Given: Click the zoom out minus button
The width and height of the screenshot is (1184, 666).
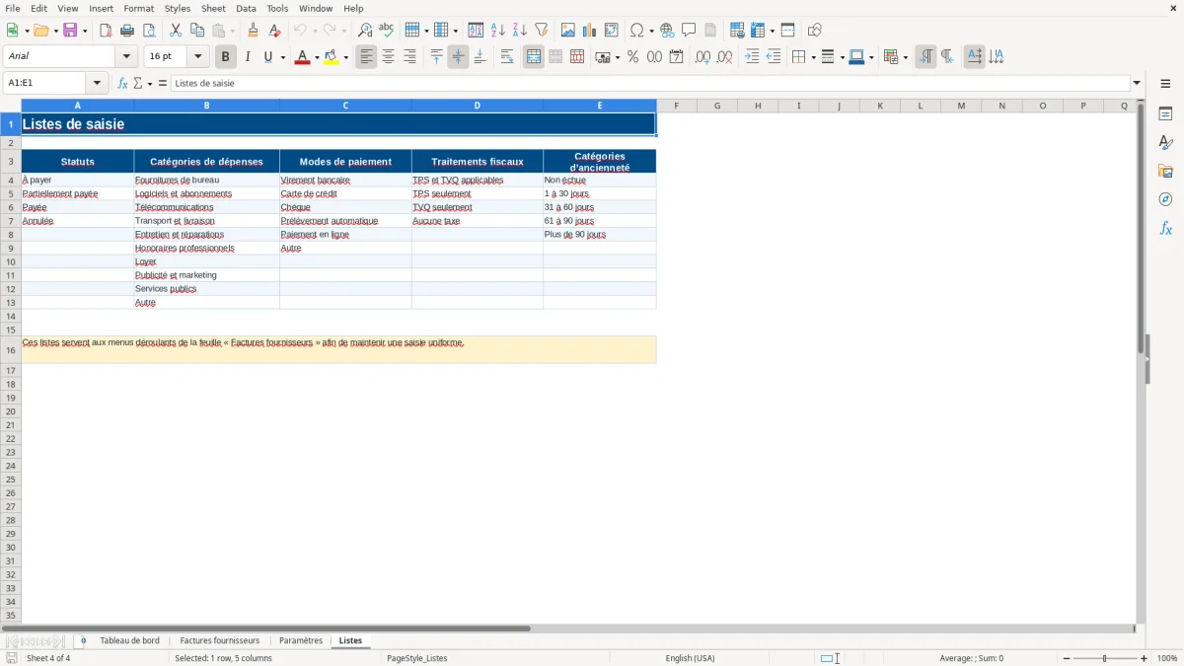Looking at the screenshot, I should click(1067, 658).
